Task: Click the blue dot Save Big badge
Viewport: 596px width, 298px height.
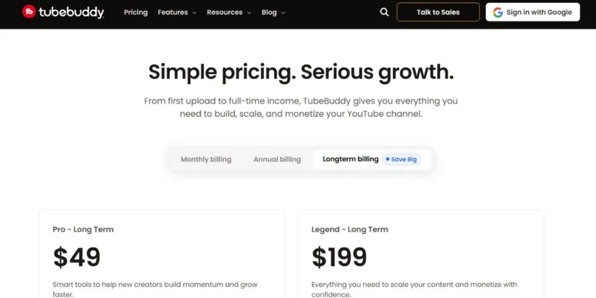Action: pyautogui.click(x=402, y=159)
